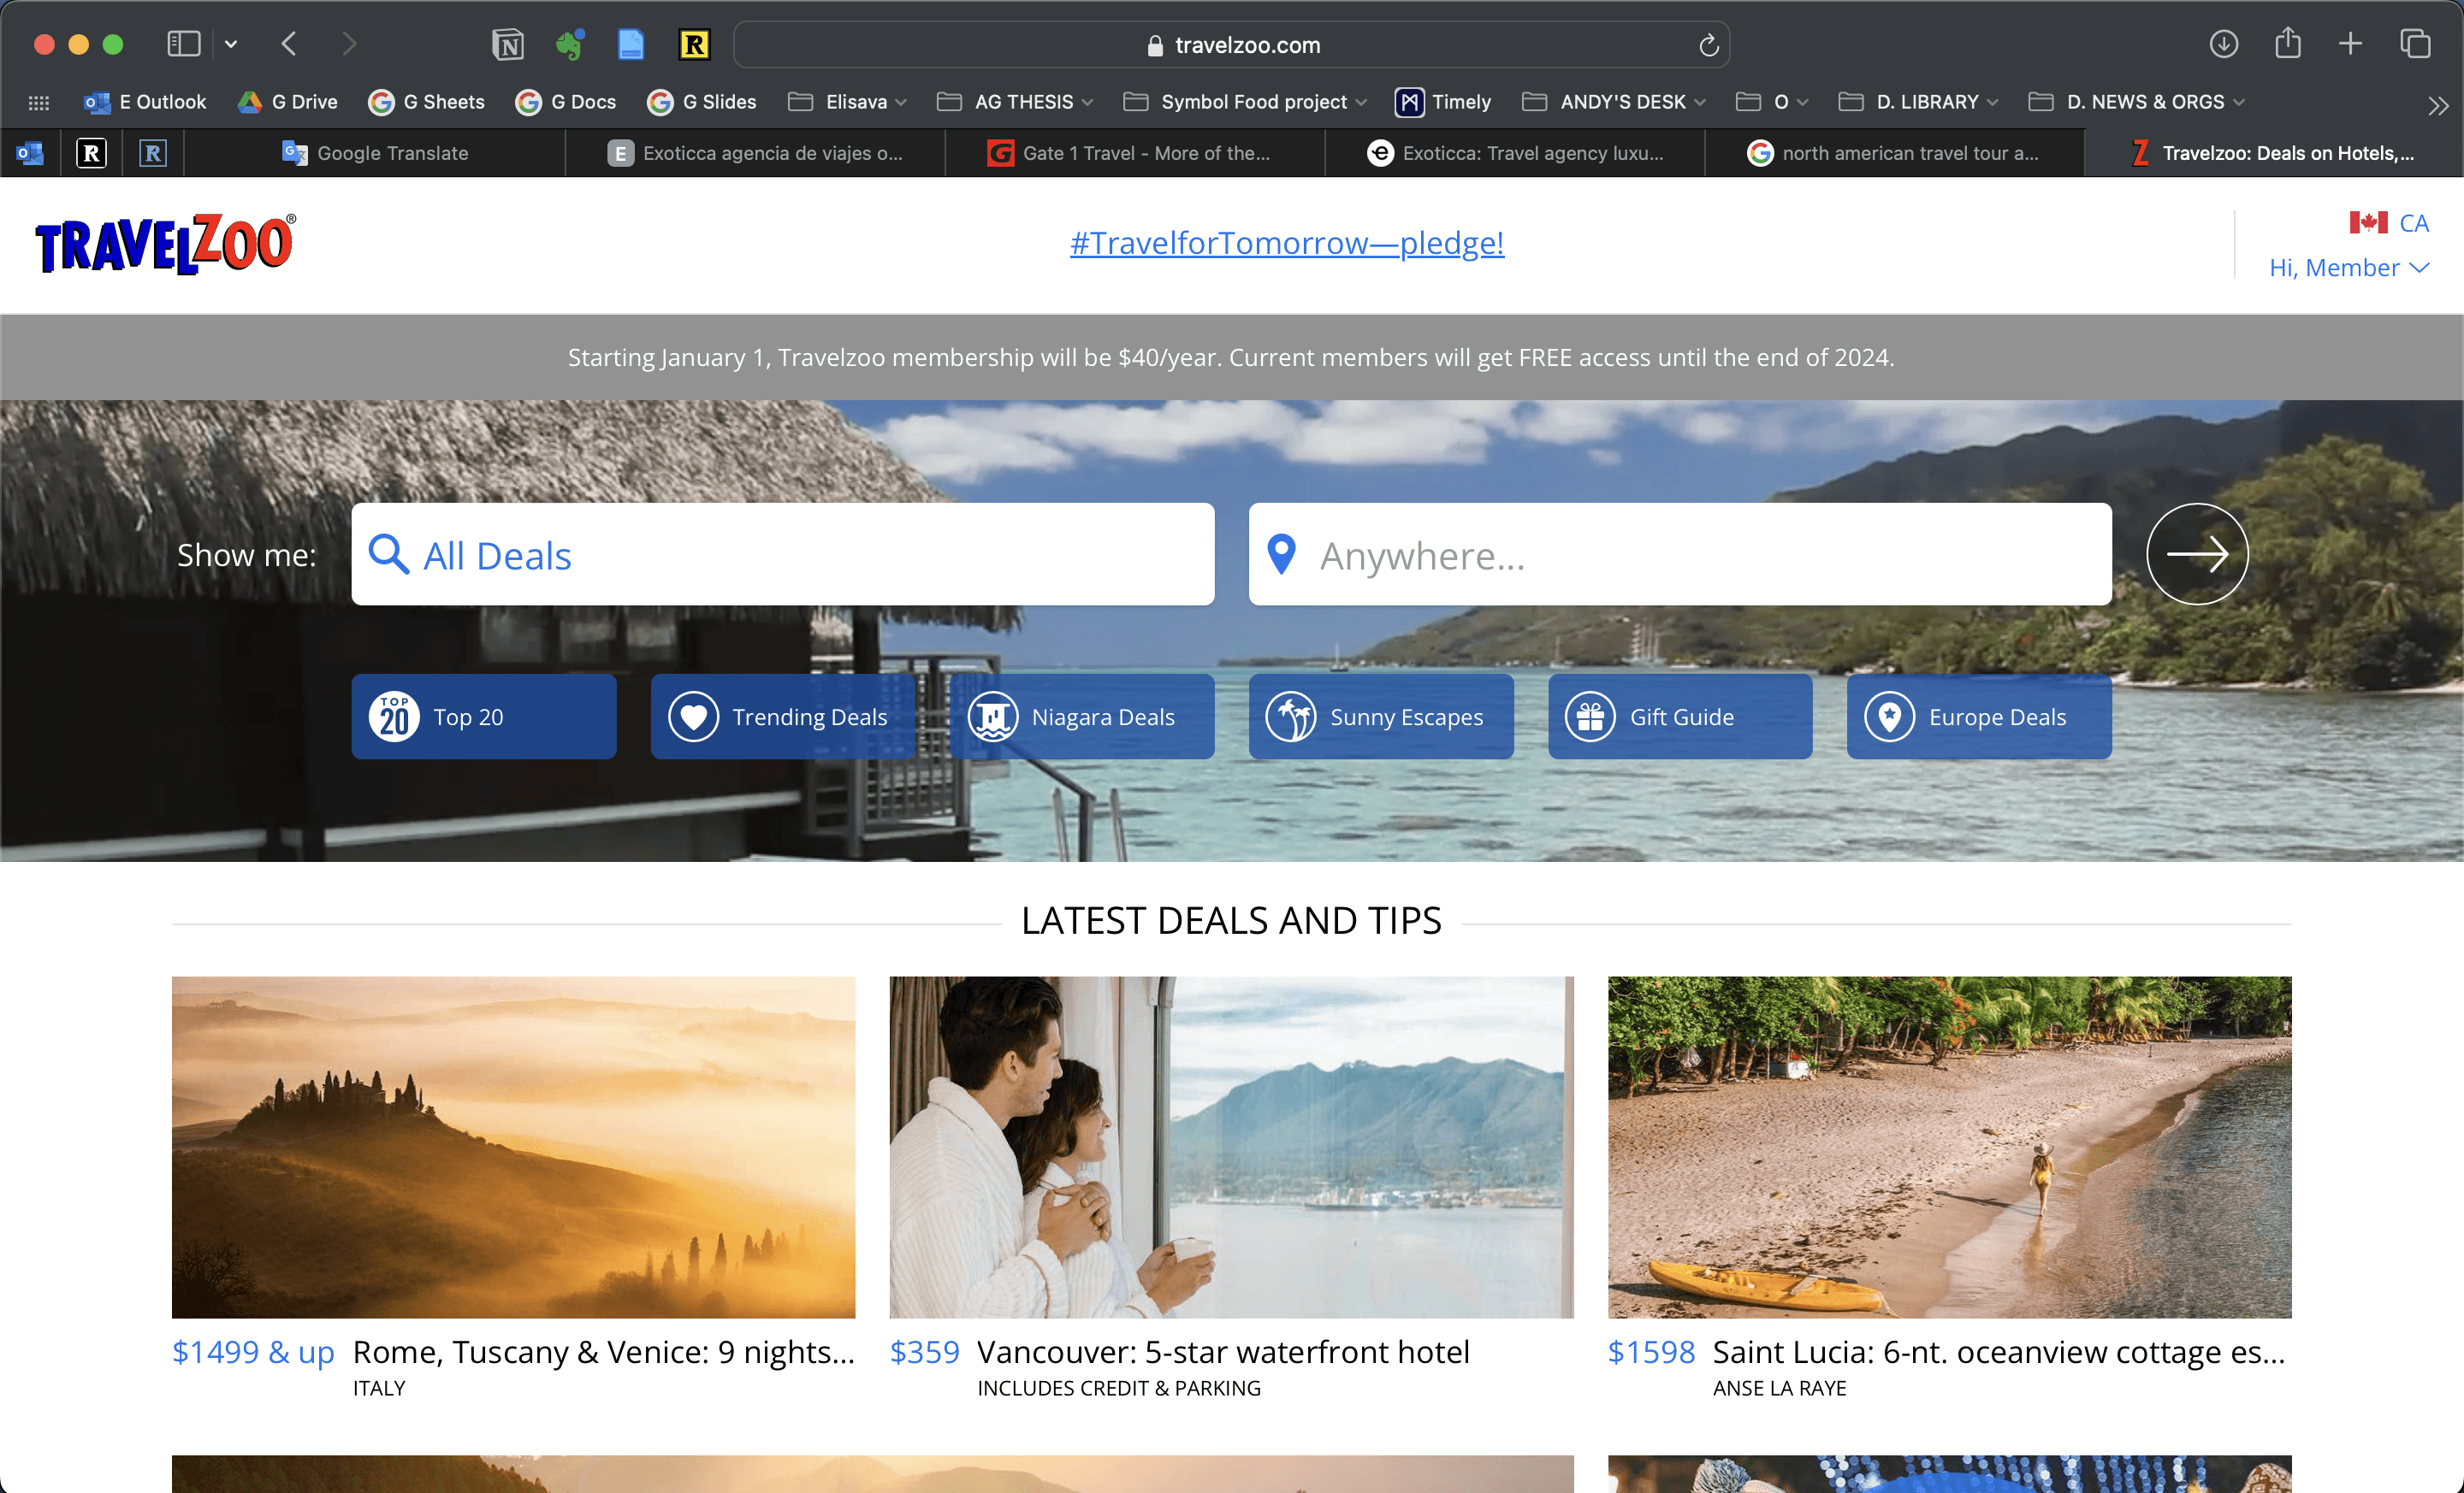The image size is (2464, 1493).
Task: Expand the Elisava bookmarks folder
Action: click(x=848, y=102)
